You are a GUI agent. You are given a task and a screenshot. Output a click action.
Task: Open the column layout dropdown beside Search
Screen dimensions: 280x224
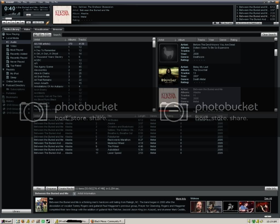click(x=48, y=35)
